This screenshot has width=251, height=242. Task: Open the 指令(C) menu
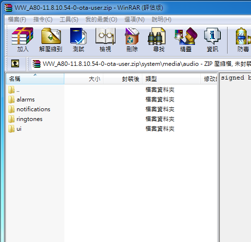[x=43, y=20]
